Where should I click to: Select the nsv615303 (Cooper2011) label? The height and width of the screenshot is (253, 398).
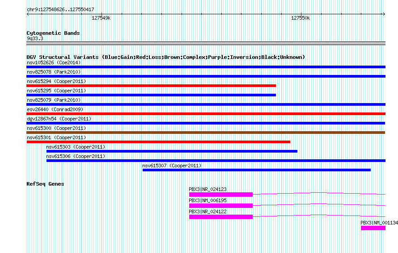[x=76, y=147]
